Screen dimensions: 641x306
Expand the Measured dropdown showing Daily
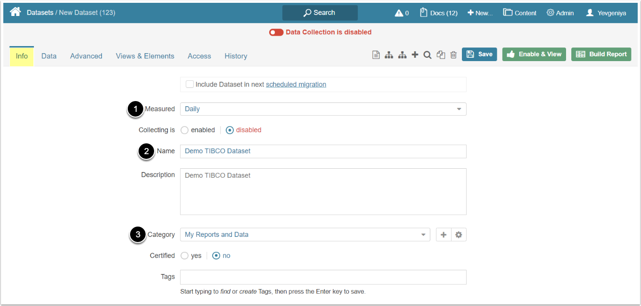click(x=323, y=109)
